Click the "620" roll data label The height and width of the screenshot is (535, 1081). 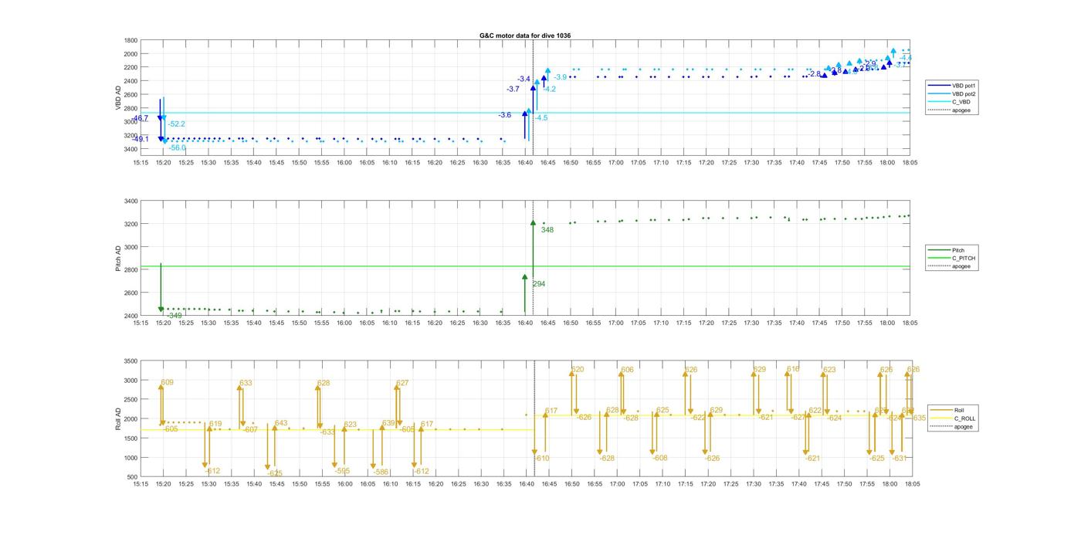(x=578, y=370)
